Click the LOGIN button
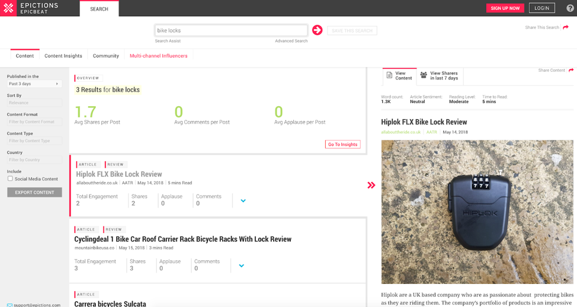This screenshot has height=307, width=577. coord(541,8)
